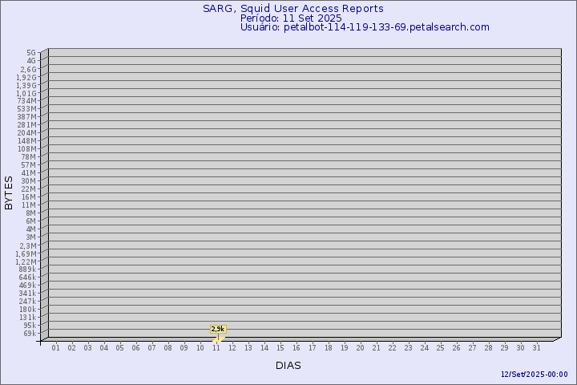Click the 2,9k data label on the chart

tap(218, 329)
